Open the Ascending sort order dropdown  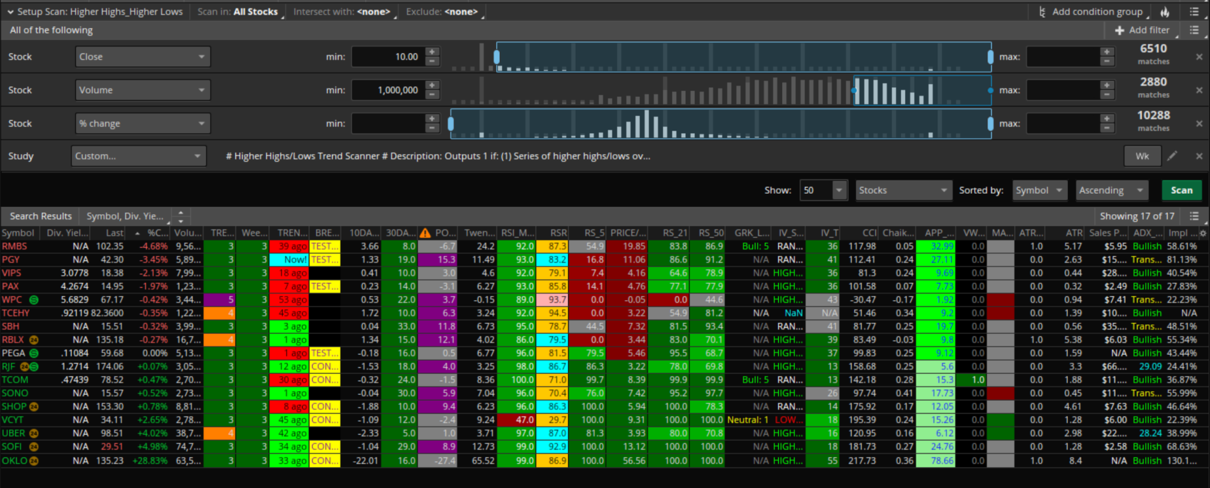click(1111, 190)
